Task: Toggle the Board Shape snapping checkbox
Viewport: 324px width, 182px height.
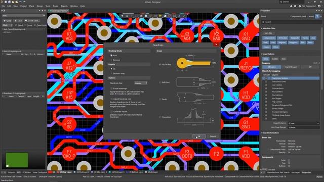Action: tap(266, 108)
